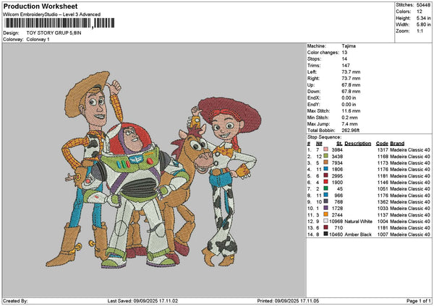Select the Max Stitch value '11.6 mm'
Image resolution: width=434 pixels, height=306 pixels.
tap(351, 110)
